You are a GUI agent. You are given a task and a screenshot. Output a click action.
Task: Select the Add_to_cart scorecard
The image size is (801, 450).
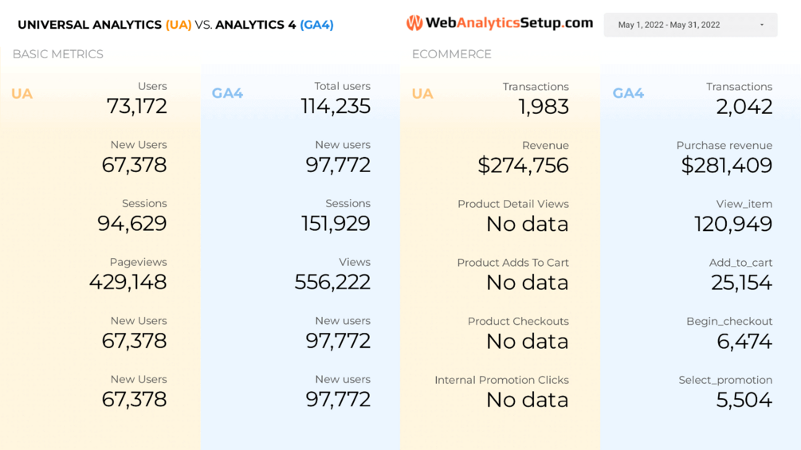[x=741, y=275]
